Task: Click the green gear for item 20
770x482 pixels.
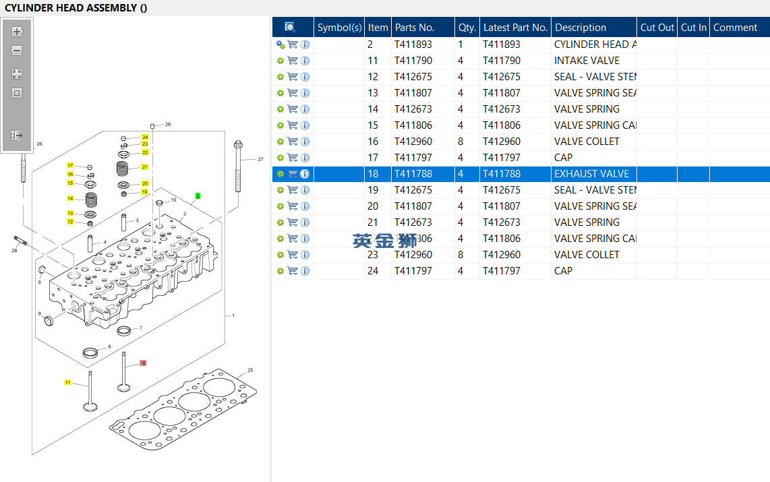Action: 280,206
